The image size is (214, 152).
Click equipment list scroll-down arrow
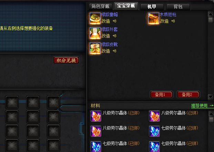(211, 97)
